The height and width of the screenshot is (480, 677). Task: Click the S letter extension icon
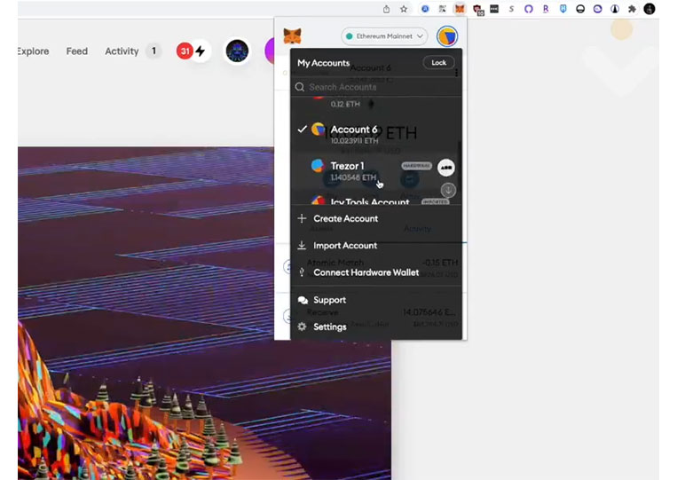point(512,9)
